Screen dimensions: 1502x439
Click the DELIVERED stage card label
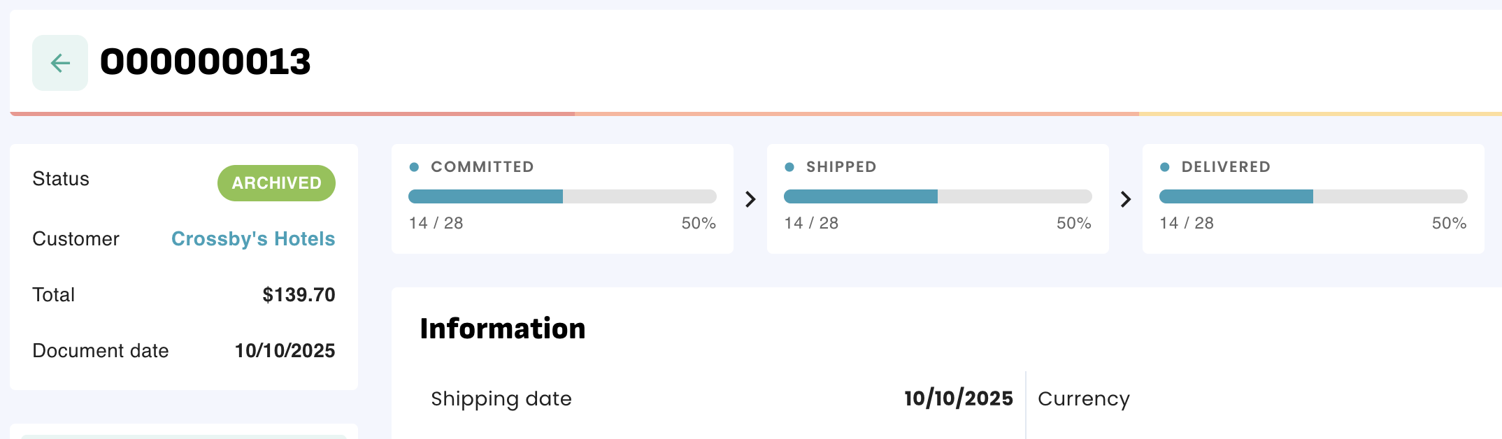click(1226, 167)
